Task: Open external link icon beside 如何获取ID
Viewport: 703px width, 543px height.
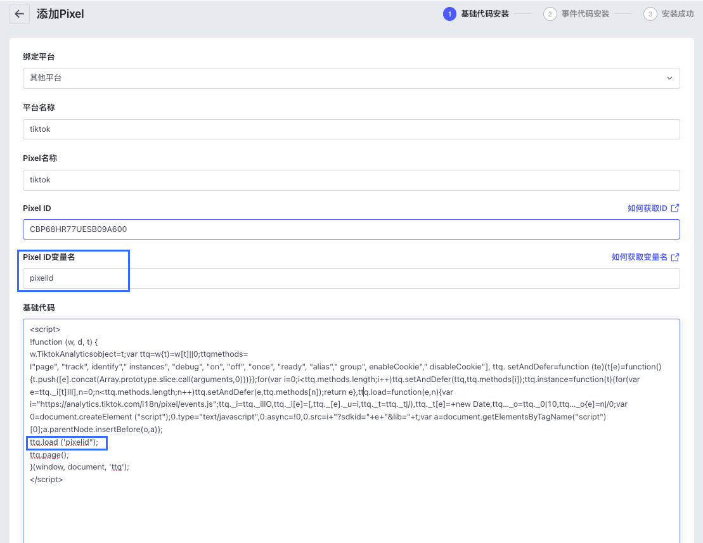Action: pyautogui.click(x=674, y=208)
